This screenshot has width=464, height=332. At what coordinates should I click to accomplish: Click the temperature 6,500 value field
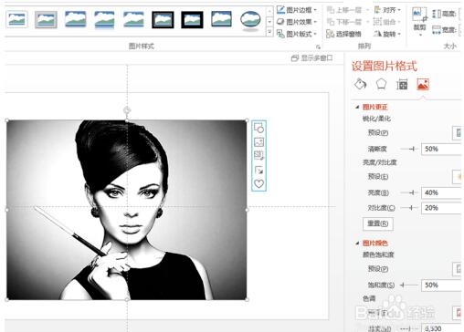(x=442, y=327)
